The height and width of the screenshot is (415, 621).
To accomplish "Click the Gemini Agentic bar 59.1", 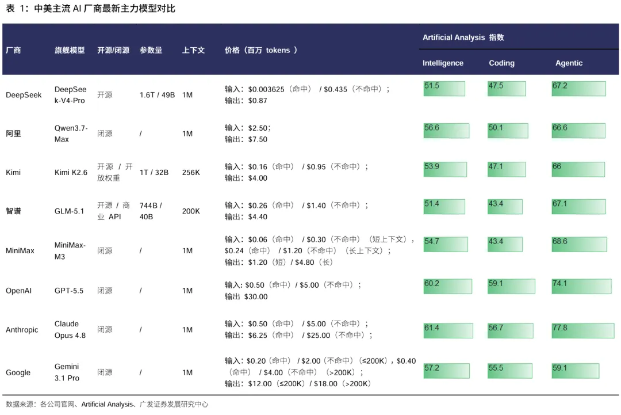I will click(x=576, y=371).
